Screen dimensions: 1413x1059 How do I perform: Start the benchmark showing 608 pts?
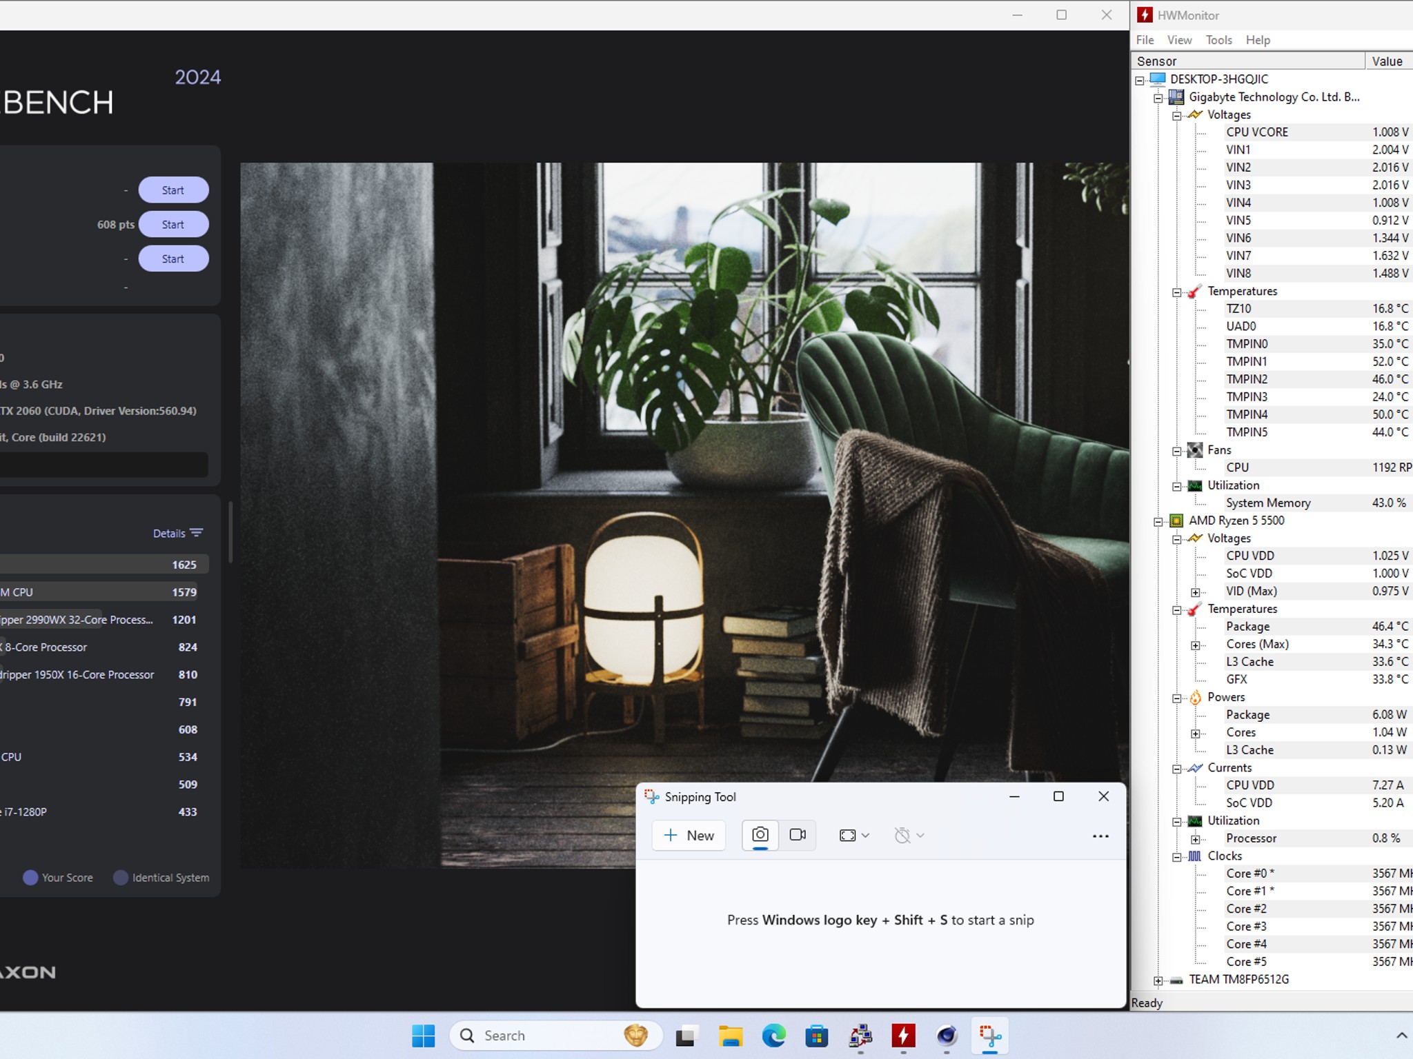pyautogui.click(x=173, y=225)
